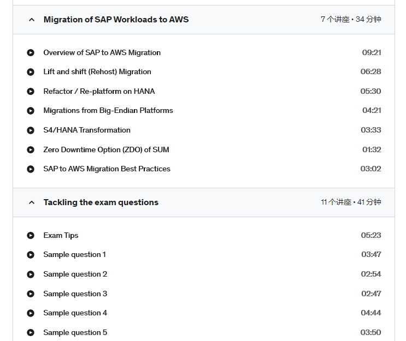Screen dimensions: 406x341
Task: Click play icon beside Overview of SAP to AWS Migration
Action: 31,53
